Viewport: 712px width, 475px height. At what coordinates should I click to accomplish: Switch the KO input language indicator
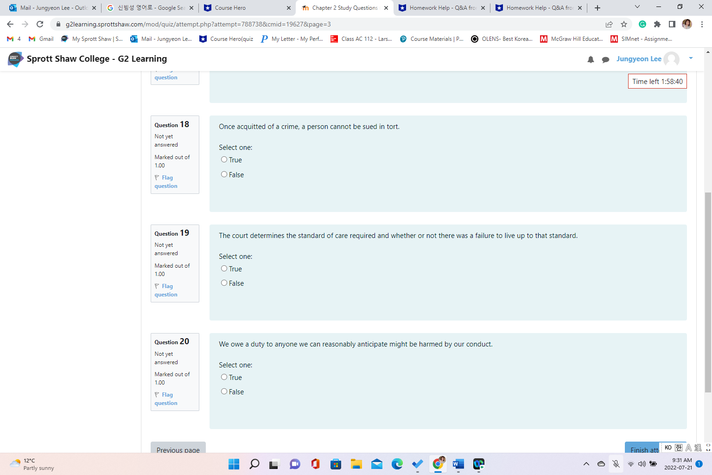click(x=668, y=448)
